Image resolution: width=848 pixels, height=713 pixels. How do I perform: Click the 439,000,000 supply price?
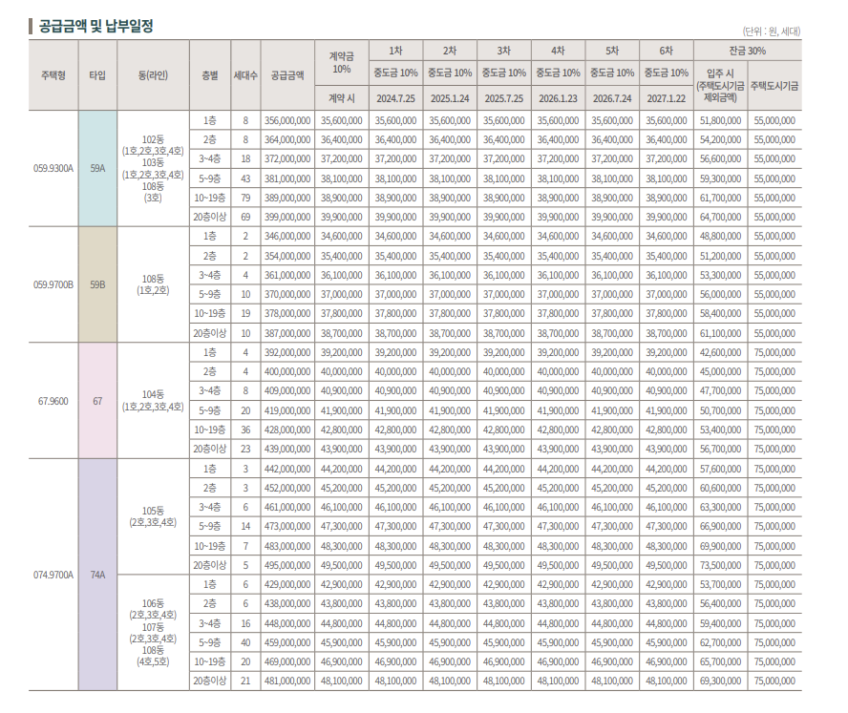pos(287,449)
